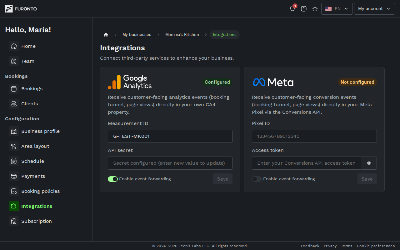Viewport: 400px width, 250px height.
Task: Open the Home menu label
Action: (x=28, y=46)
